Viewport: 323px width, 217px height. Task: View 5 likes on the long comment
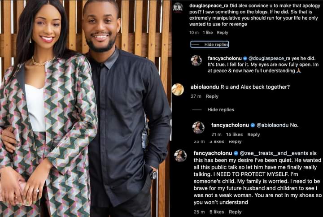[x=217, y=212]
